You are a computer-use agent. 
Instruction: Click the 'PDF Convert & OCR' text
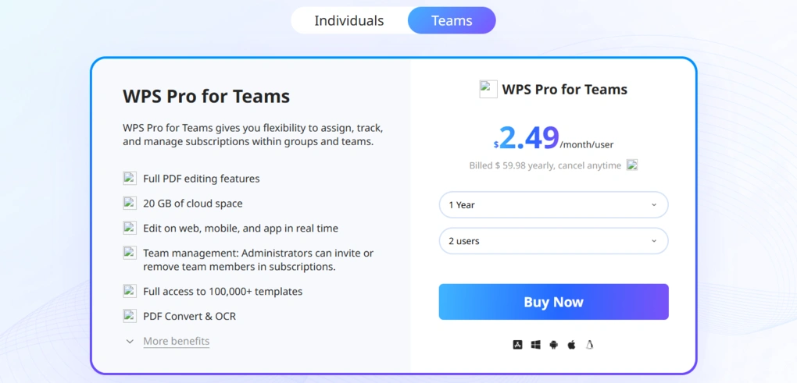190,316
